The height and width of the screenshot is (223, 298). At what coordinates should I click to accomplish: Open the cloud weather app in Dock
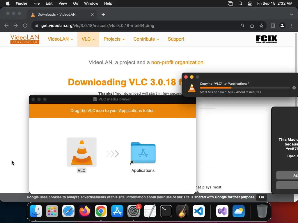pos(239,211)
